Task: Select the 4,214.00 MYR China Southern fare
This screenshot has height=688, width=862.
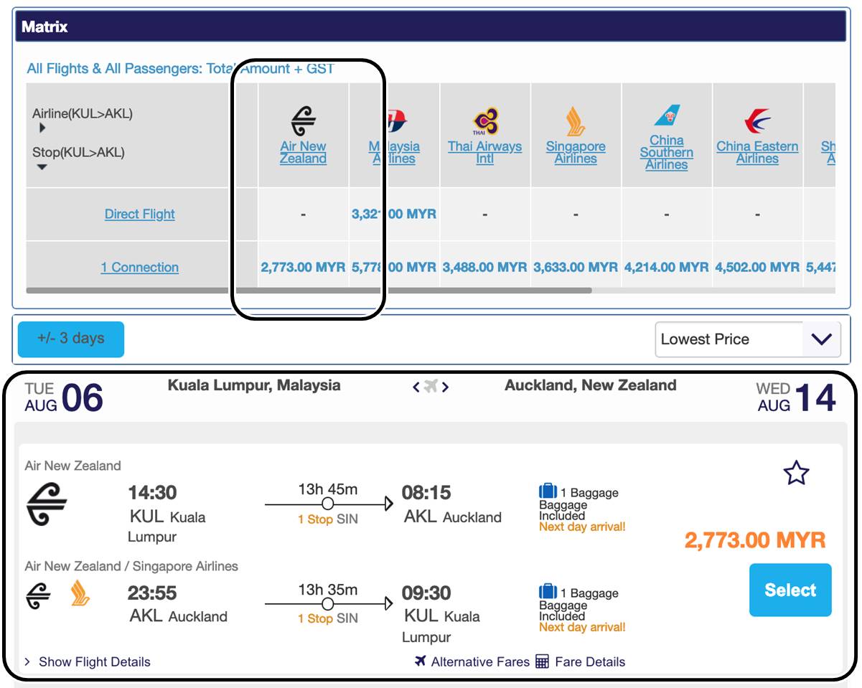Action: pos(667,267)
